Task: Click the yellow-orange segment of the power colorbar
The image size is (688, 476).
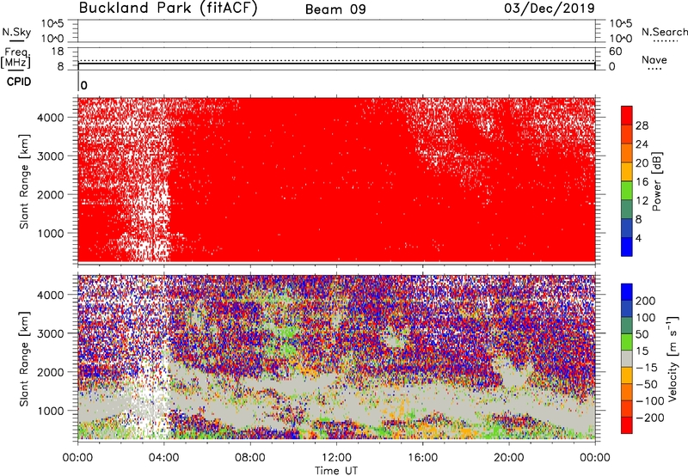Action: tap(627, 171)
